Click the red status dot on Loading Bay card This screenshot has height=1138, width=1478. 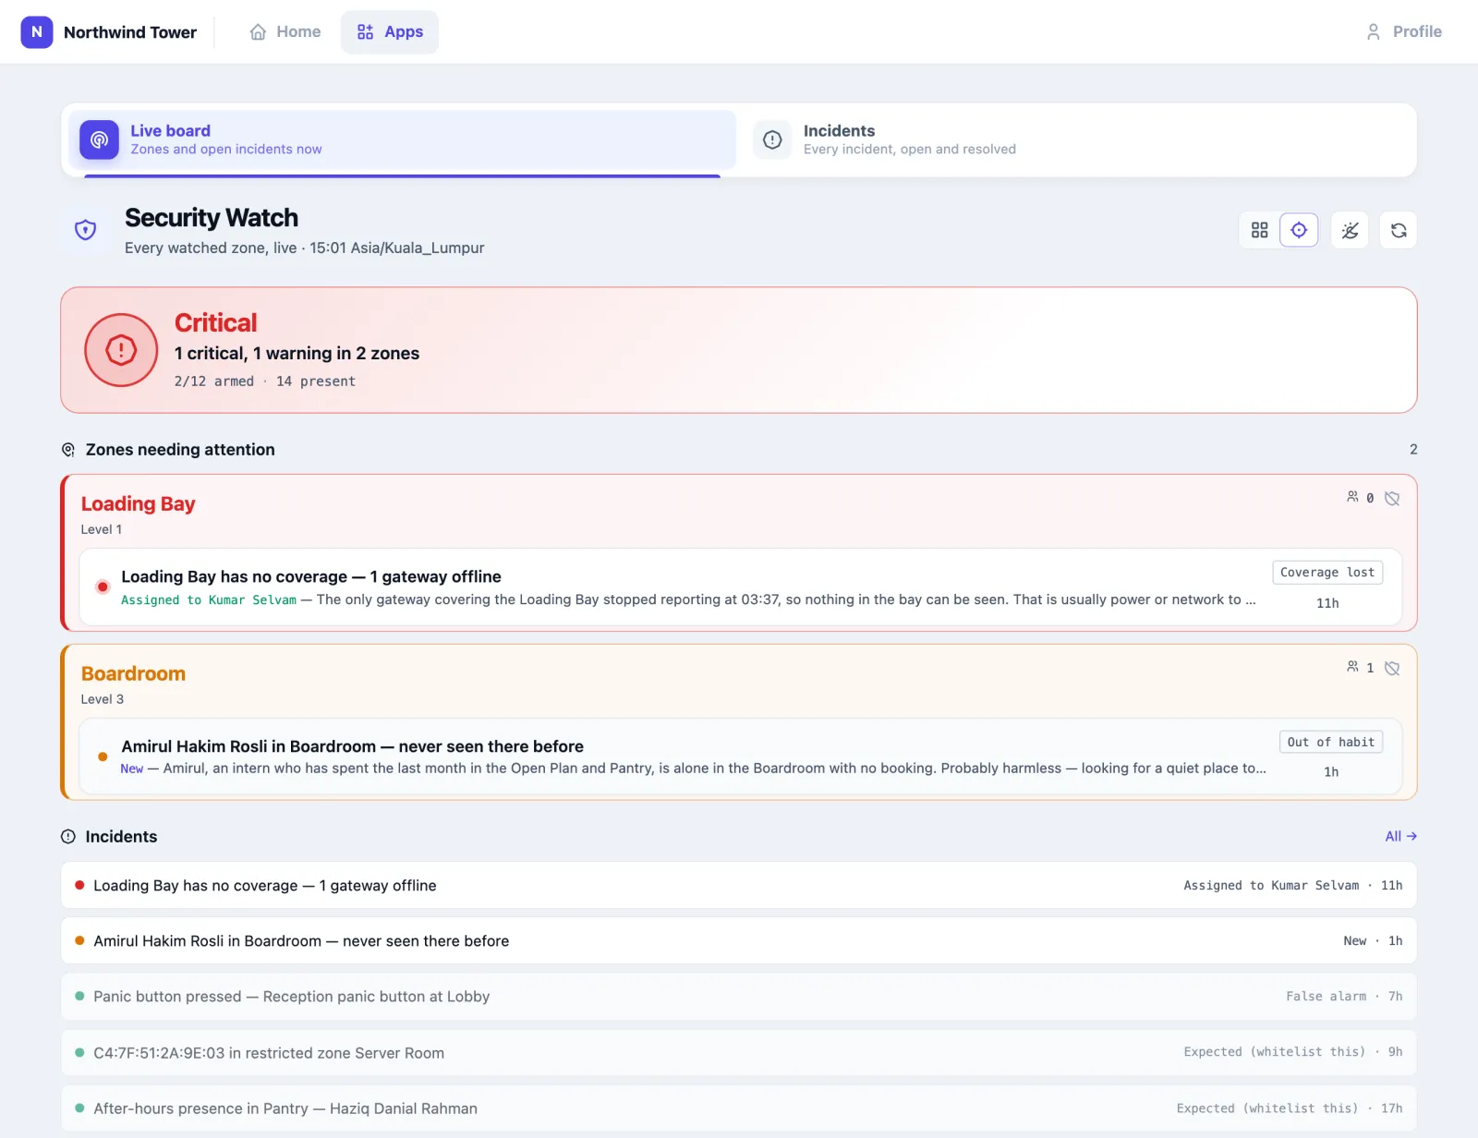pos(103,587)
